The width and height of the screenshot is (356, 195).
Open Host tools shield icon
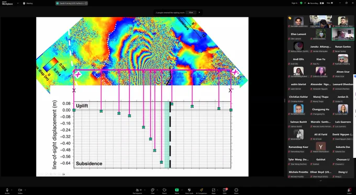click(x=189, y=190)
